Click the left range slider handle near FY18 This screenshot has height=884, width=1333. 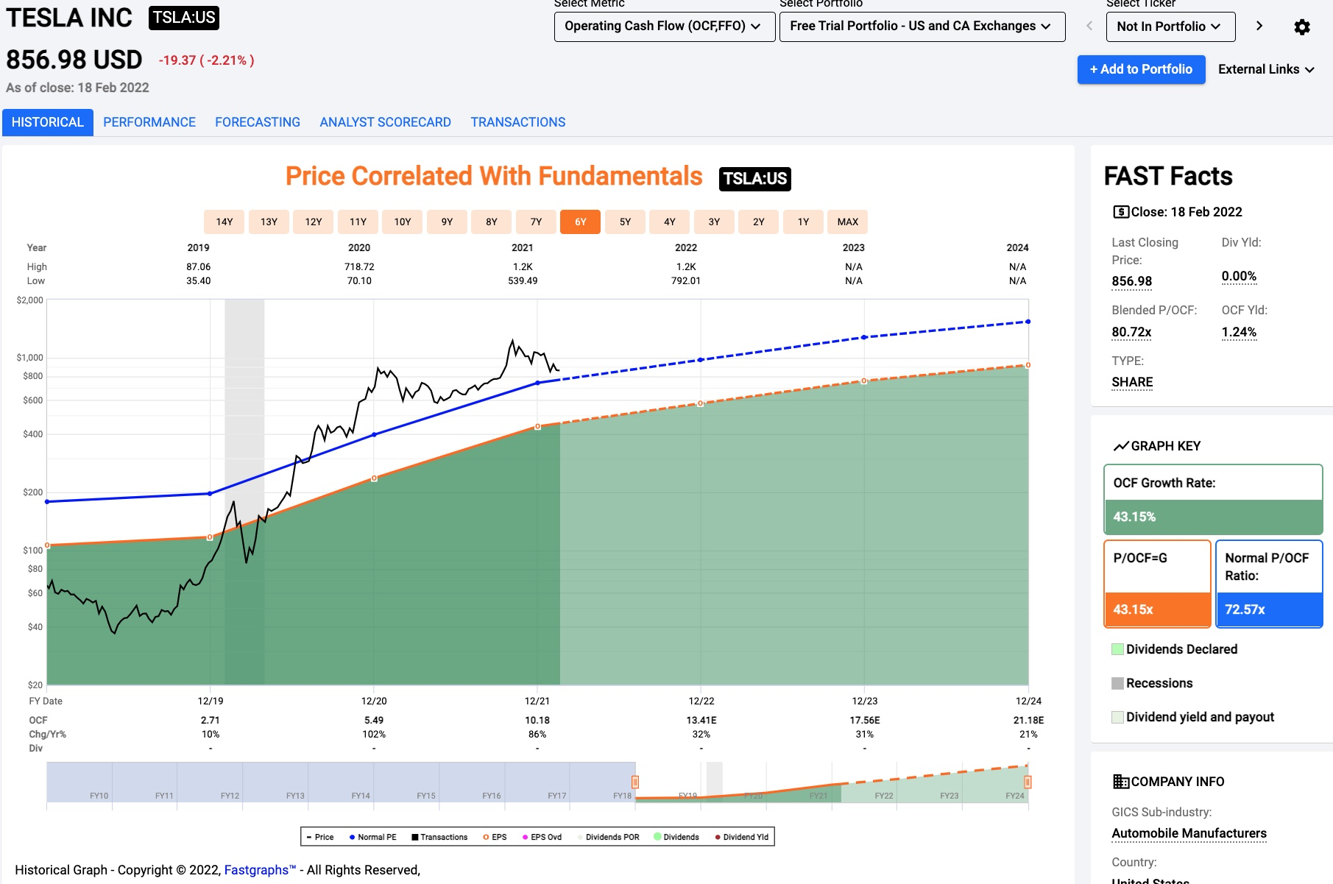coord(635,782)
